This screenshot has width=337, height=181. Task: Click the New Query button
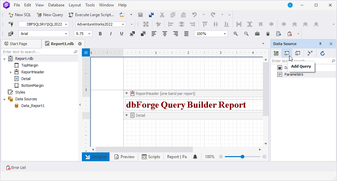(50, 15)
